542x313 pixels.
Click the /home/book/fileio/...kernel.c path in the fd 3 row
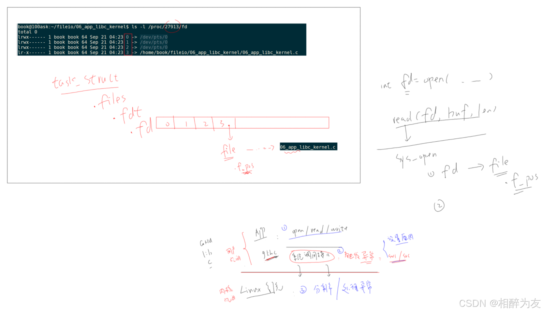219,52
